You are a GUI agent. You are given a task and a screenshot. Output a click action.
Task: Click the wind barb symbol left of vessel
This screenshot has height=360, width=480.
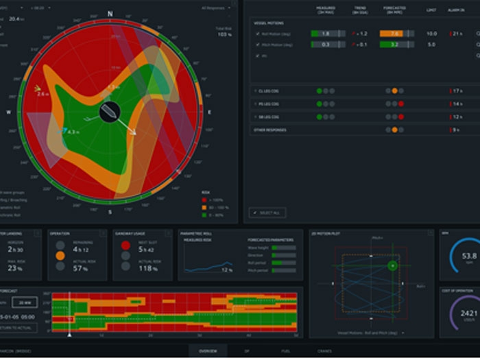pyautogui.click(x=91, y=119)
